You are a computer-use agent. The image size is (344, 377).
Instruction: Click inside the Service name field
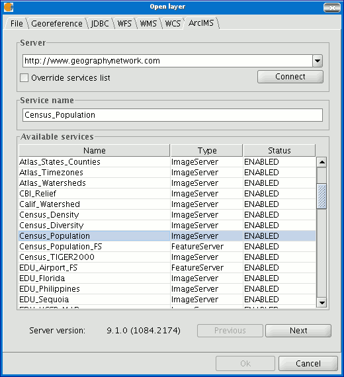pos(173,115)
